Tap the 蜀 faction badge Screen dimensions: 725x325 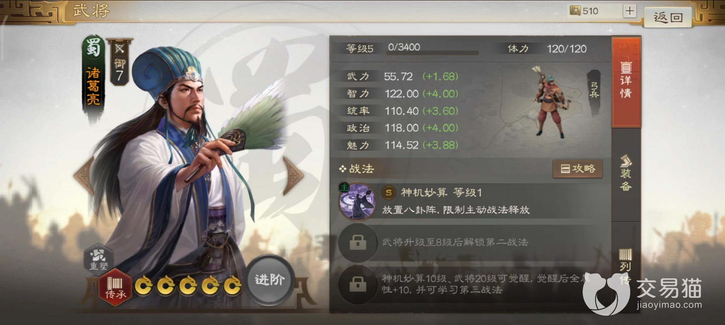93,48
